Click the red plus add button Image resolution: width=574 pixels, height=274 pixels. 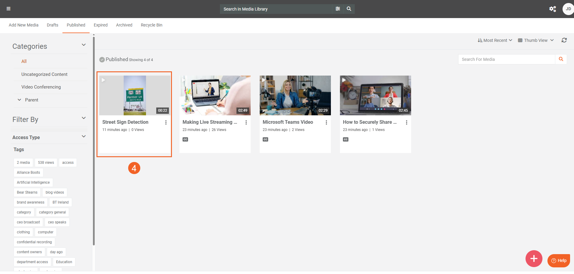pyautogui.click(x=534, y=259)
